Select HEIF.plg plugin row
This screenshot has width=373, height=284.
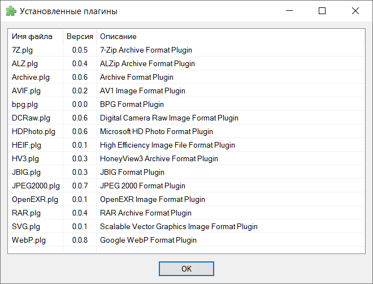[x=186, y=145]
